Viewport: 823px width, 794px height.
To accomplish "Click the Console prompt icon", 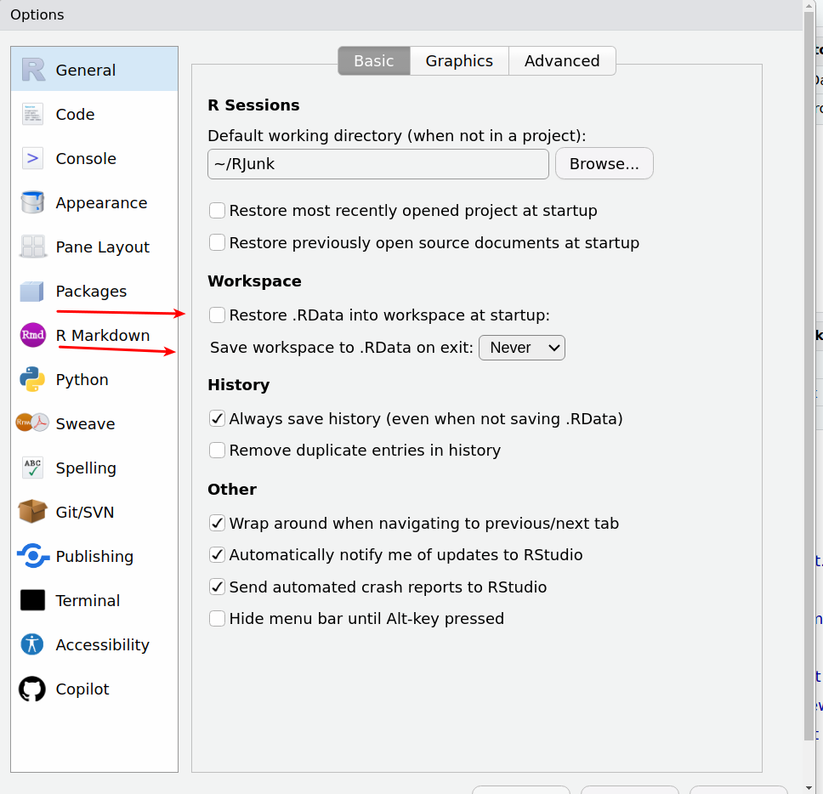I will point(33,158).
